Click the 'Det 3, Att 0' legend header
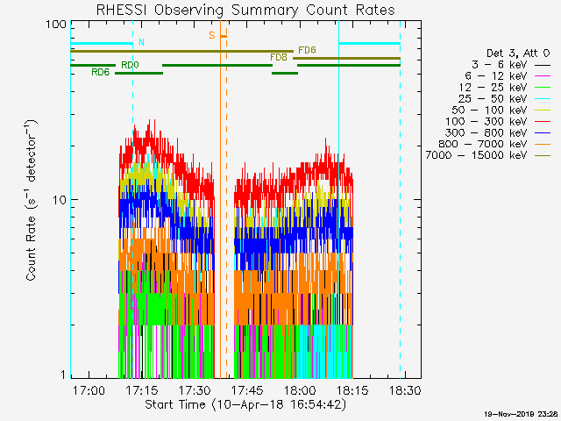The height and width of the screenshot is (421, 561). click(518, 54)
